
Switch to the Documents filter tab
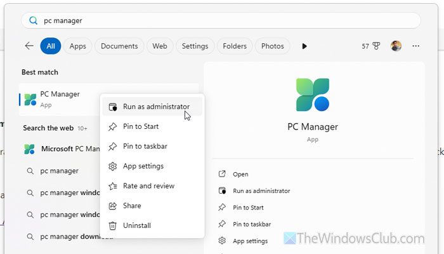[x=119, y=46]
